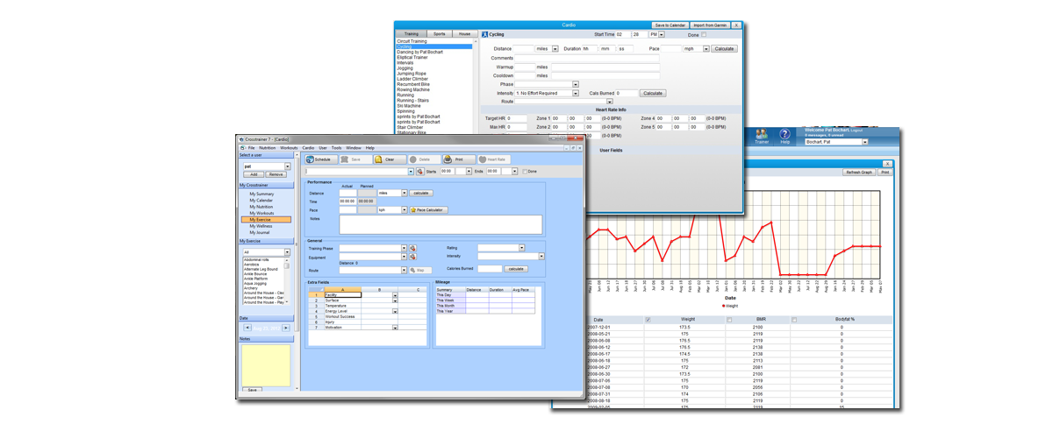Click the Heart Rate toolbar button

pyautogui.click(x=494, y=159)
